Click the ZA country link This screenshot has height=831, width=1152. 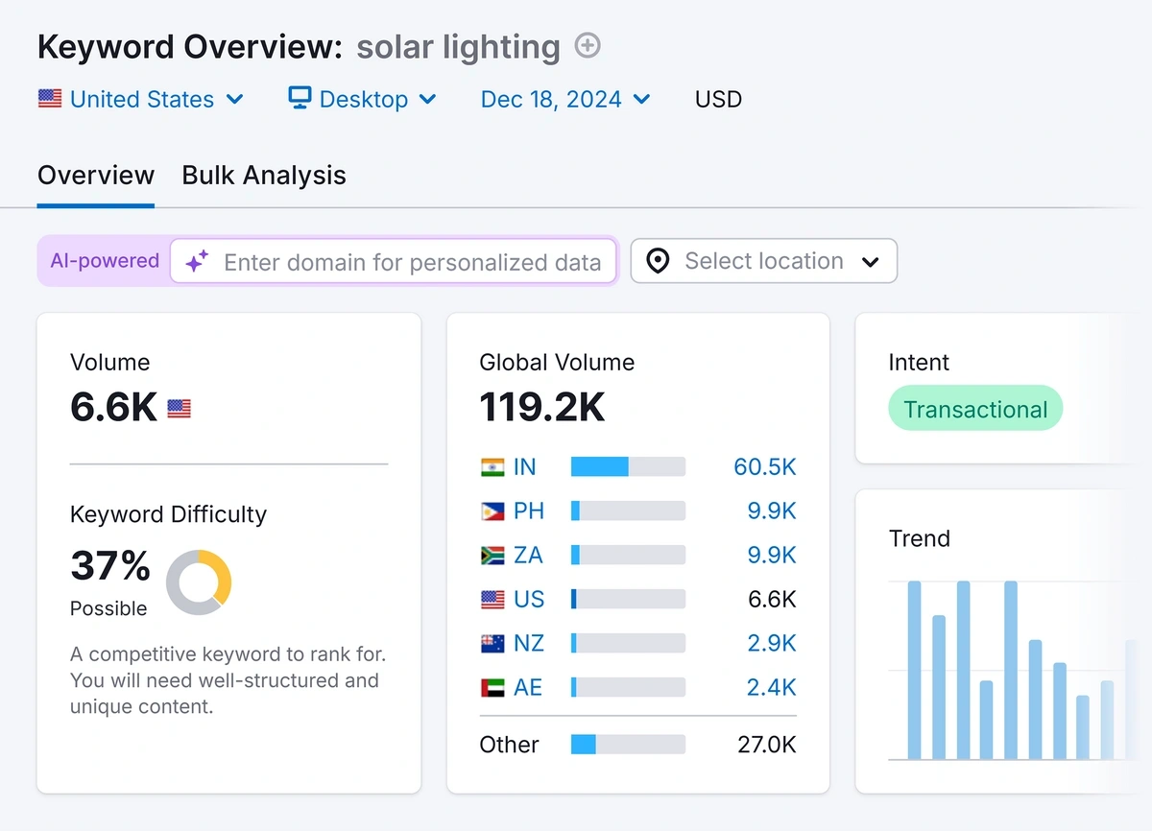tap(529, 556)
